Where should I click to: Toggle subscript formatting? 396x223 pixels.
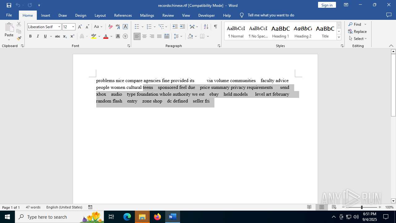pos(65,37)
